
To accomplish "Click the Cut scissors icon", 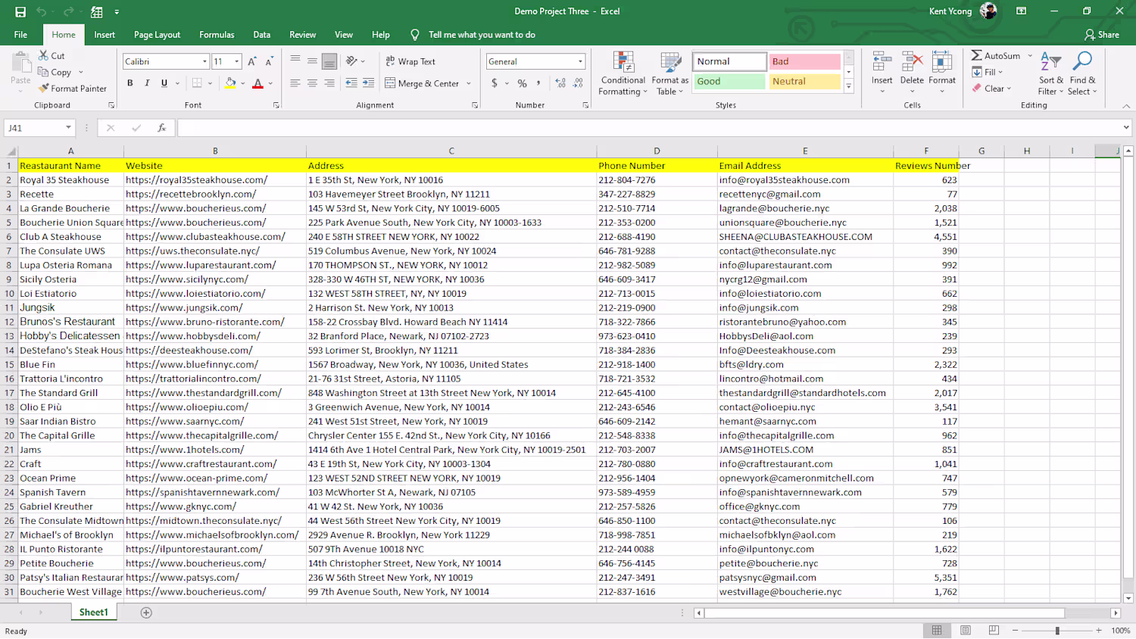I will [44, 56].
